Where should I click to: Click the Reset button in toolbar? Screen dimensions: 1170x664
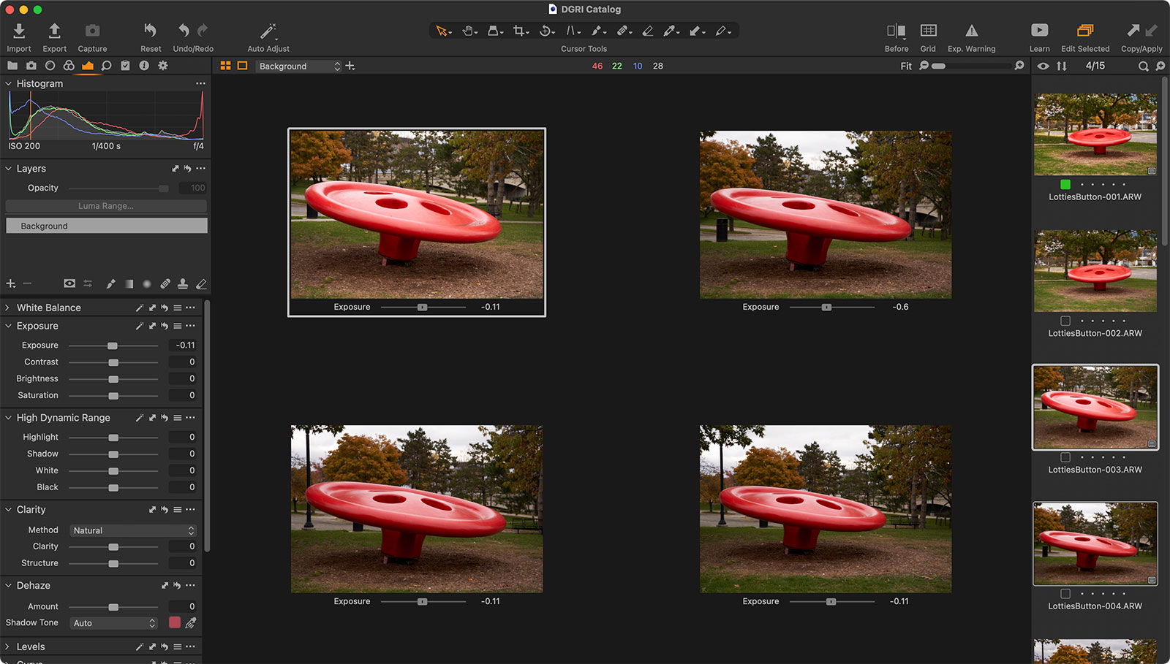point(151,31)
